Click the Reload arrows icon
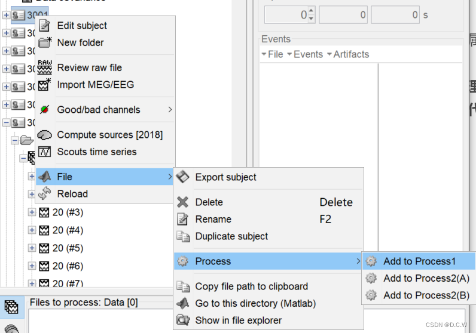Viewport: 476px width, 333px height. pos(45,193)
